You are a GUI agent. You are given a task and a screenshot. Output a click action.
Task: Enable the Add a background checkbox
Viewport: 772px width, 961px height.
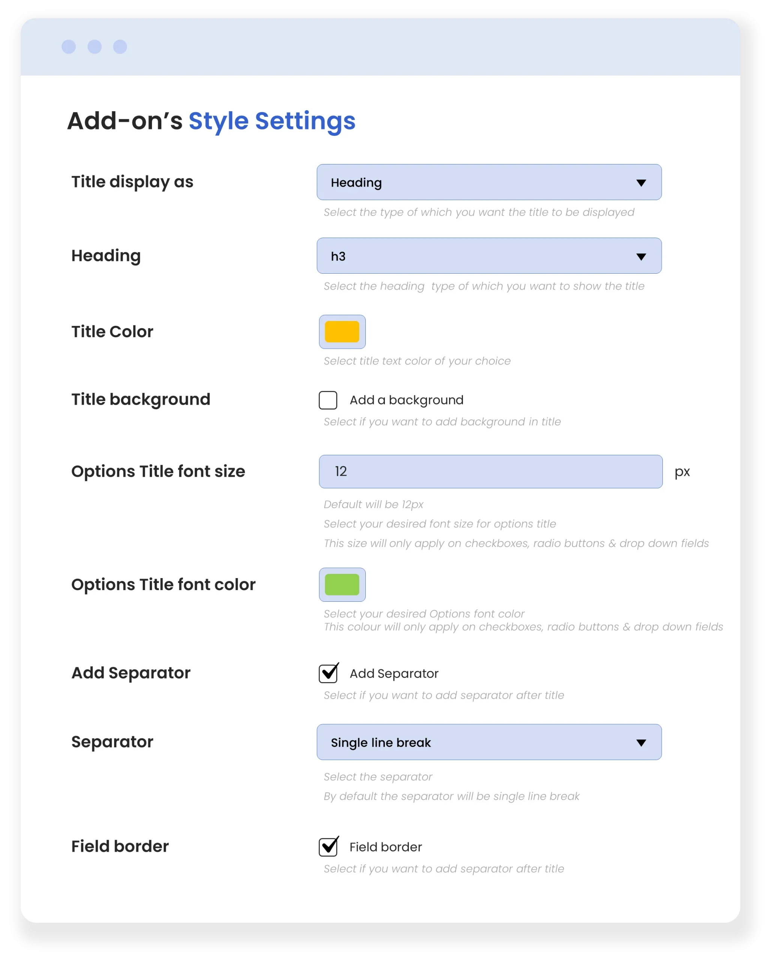click(x=328, y=400)
